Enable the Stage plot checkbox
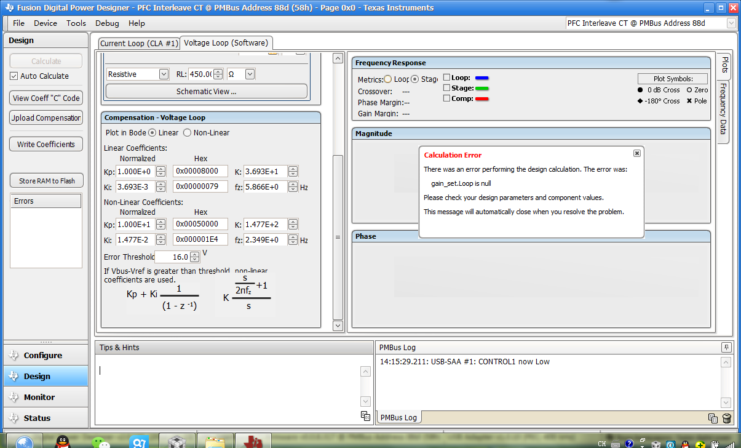The height and width of the screenshot is (448, 741). 447,88
